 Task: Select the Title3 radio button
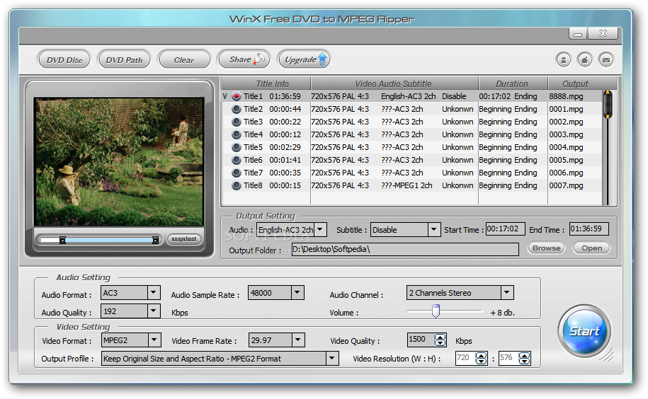click(237, 122)
